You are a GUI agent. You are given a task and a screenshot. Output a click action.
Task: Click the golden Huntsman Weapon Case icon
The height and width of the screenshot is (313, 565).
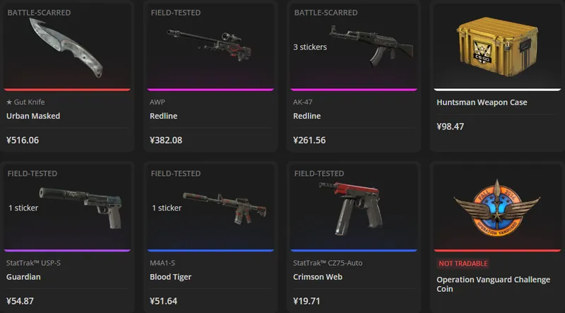[497, 47]
